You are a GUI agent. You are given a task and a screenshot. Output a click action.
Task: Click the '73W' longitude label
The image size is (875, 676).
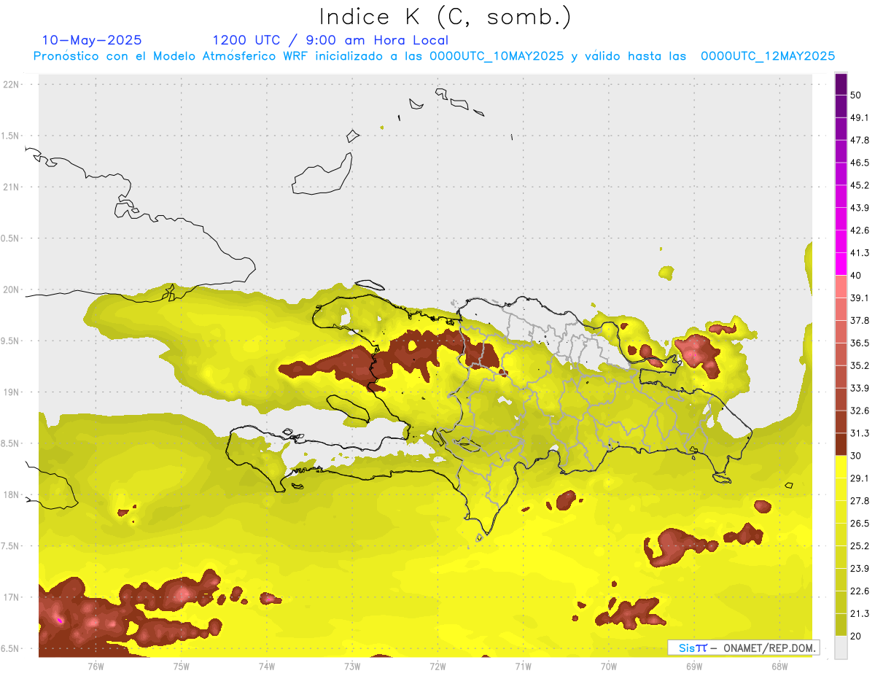click(352, 667)
